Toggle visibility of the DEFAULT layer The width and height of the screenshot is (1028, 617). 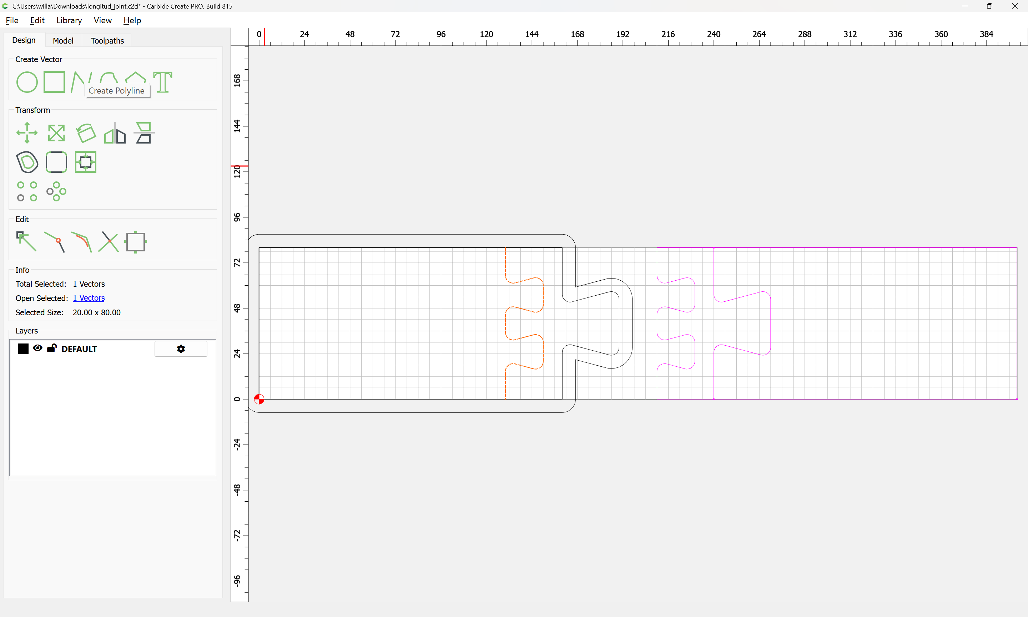(x=37, y=348)
